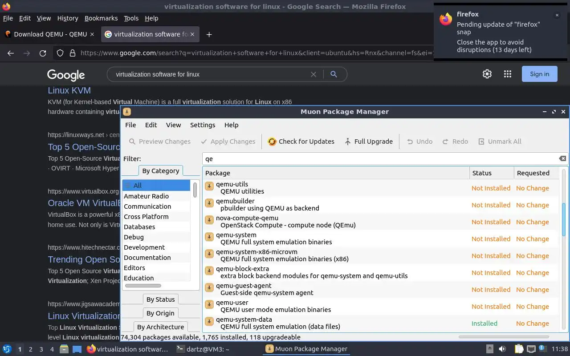Go back in Firefox

11,53
